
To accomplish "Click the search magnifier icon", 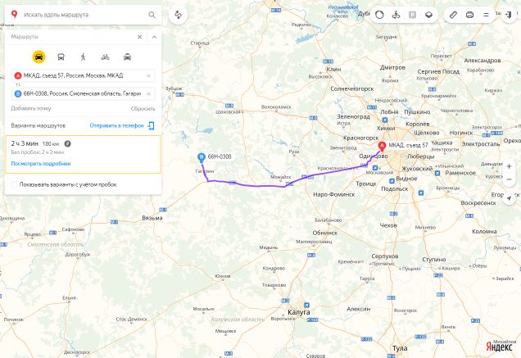I will [x=152, y=15].
